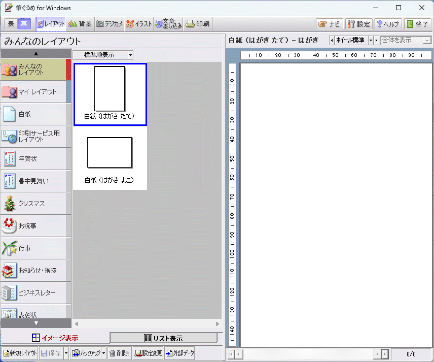Go to first page in canvas navigator
The width and height of the screenshot is (434, 362).
[x=231, y=354]
